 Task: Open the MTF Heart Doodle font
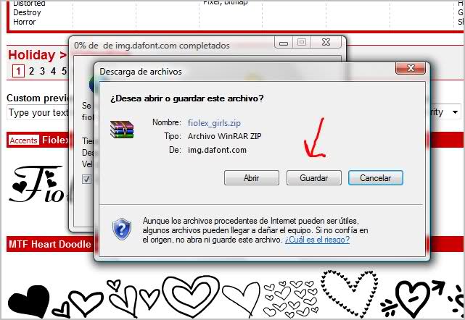pyautogui.click(x=49, y=245)
